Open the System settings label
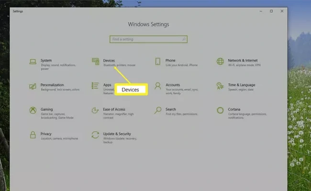This screenshot has height=191, width=311. 46,60
